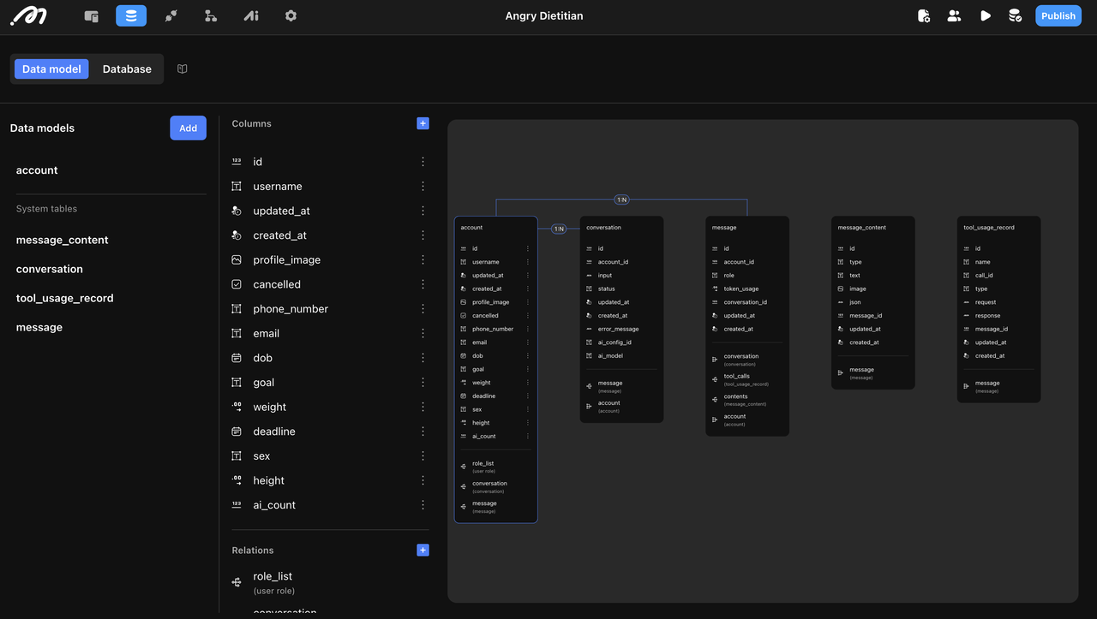Viewport: 1097px width, 619px height.
Task: Open the options menu for the updated_at column
Action: point(423,211)
